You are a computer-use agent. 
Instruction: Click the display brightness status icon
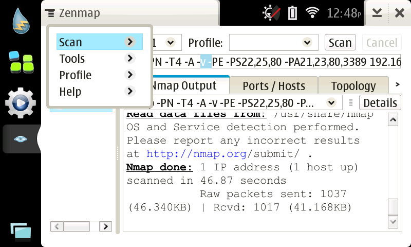click(x=271, y=13)
